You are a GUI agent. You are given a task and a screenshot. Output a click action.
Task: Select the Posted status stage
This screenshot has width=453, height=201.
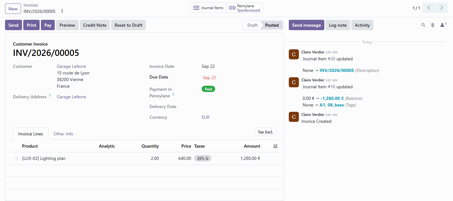[x=272, y=25]
